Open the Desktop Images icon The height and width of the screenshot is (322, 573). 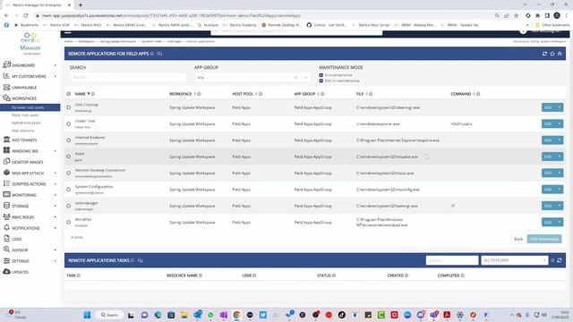6,161
